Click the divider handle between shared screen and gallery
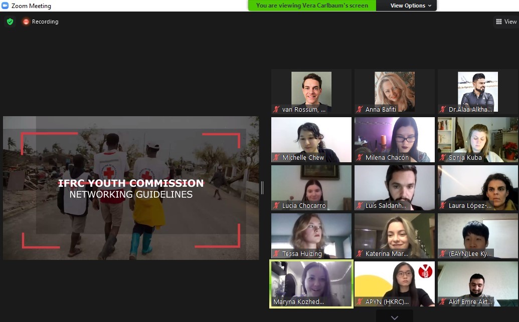The image size is (519, 322). point(262,187)
